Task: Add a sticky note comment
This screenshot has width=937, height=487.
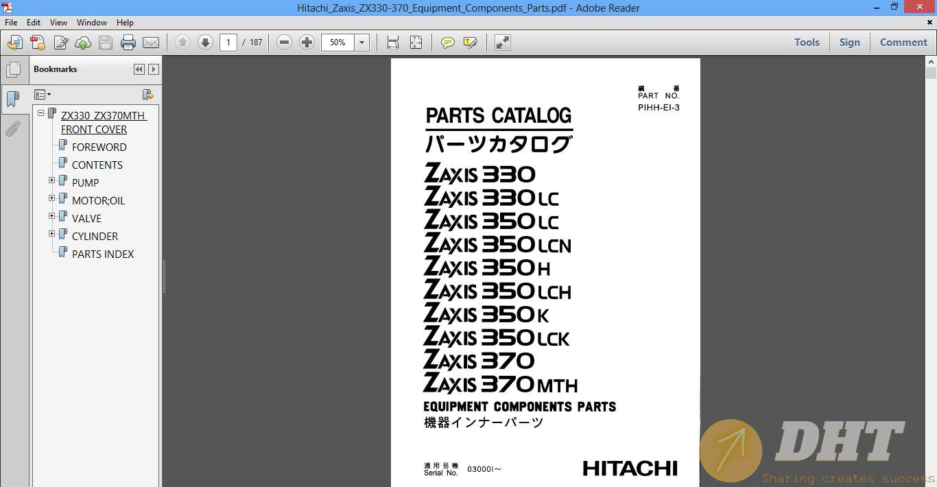Action: coord(448,43)
